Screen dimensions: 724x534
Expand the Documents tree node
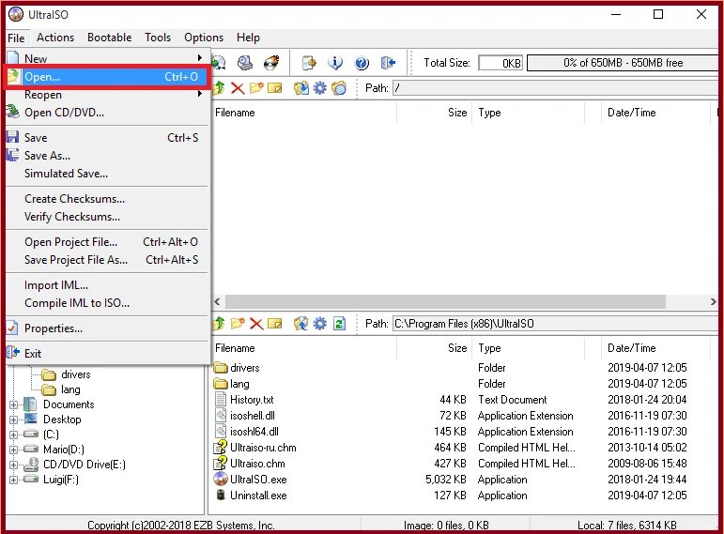tap(14, 404)
